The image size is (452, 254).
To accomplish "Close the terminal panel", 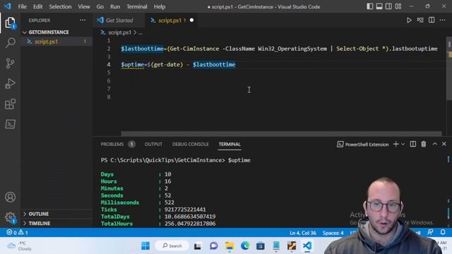I will 444,144.
